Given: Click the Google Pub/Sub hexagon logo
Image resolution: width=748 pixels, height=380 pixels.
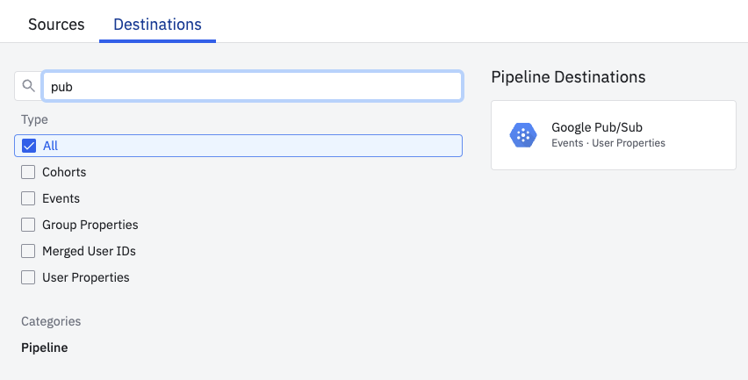Looking at the screenshot, I should coord(523,135).
